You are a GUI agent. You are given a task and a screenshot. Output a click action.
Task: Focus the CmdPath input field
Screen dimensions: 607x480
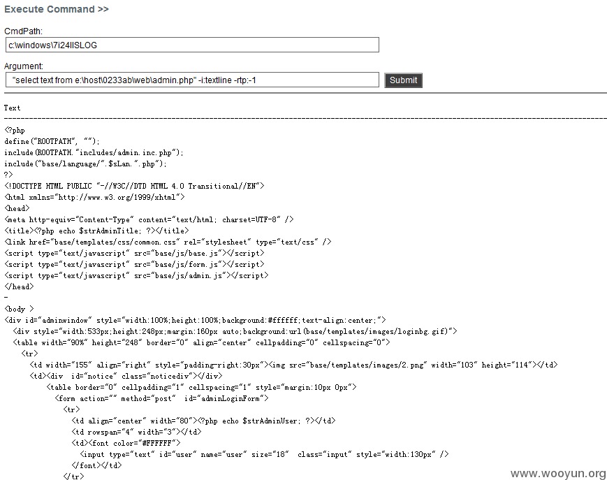click(x=192, y=45)
